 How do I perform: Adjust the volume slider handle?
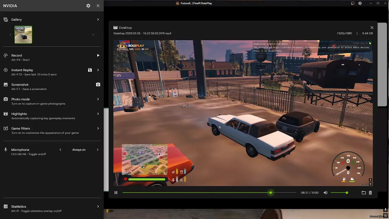[x=347, y=193]
